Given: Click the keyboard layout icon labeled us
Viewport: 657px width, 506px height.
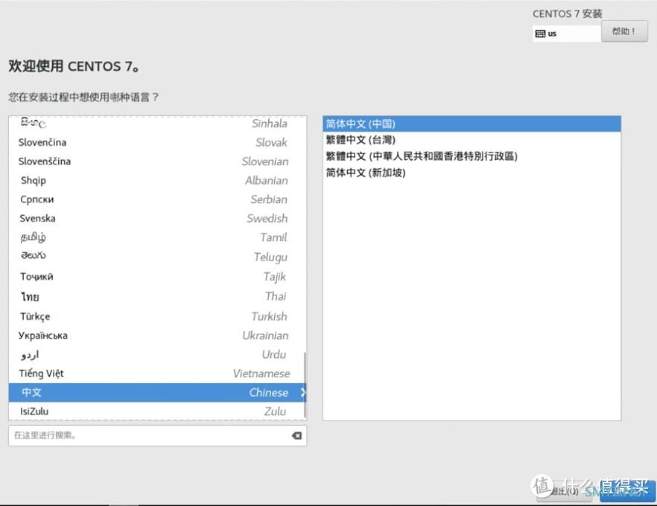Looking at the screenshot, I should 541,34.
